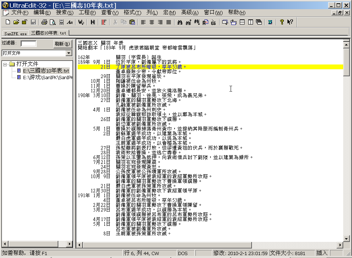Click the justify text icon

pyautogui.click(x=169, y=22)
